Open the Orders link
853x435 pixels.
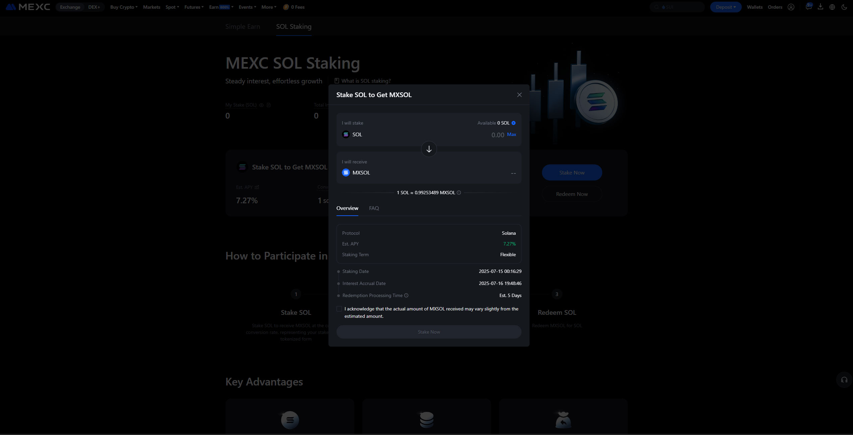tap(775, 7)
